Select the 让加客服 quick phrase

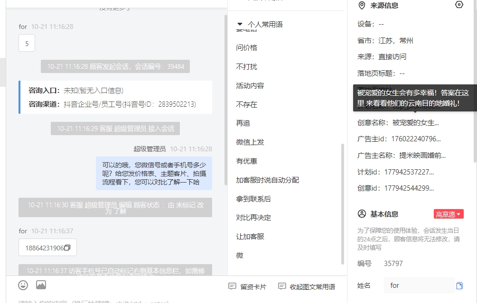pyautogui.click(x=250, y=237)
